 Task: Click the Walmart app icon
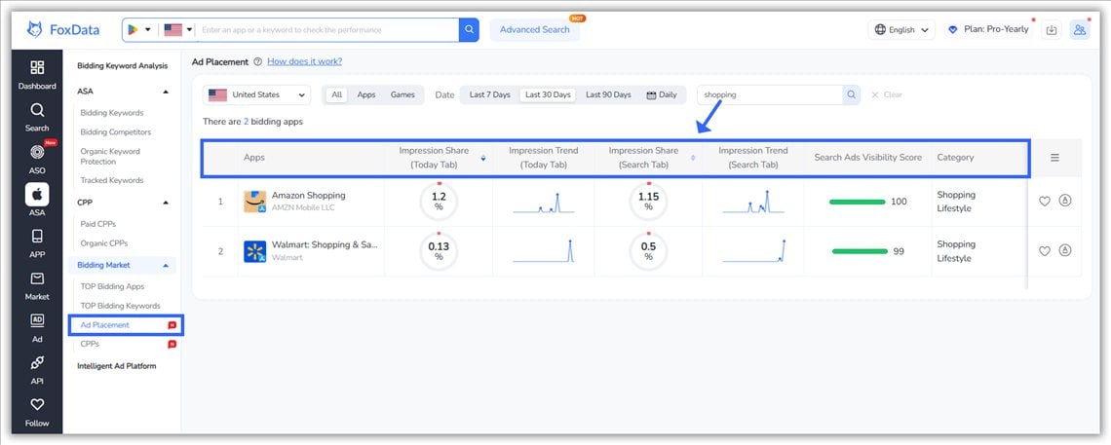point(254,251)
